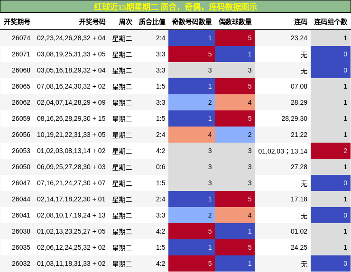Select numbers 03,05,16,18,29,32 + 04
The width and height of the screenshot is (351, 272).
tap(71, 70)
